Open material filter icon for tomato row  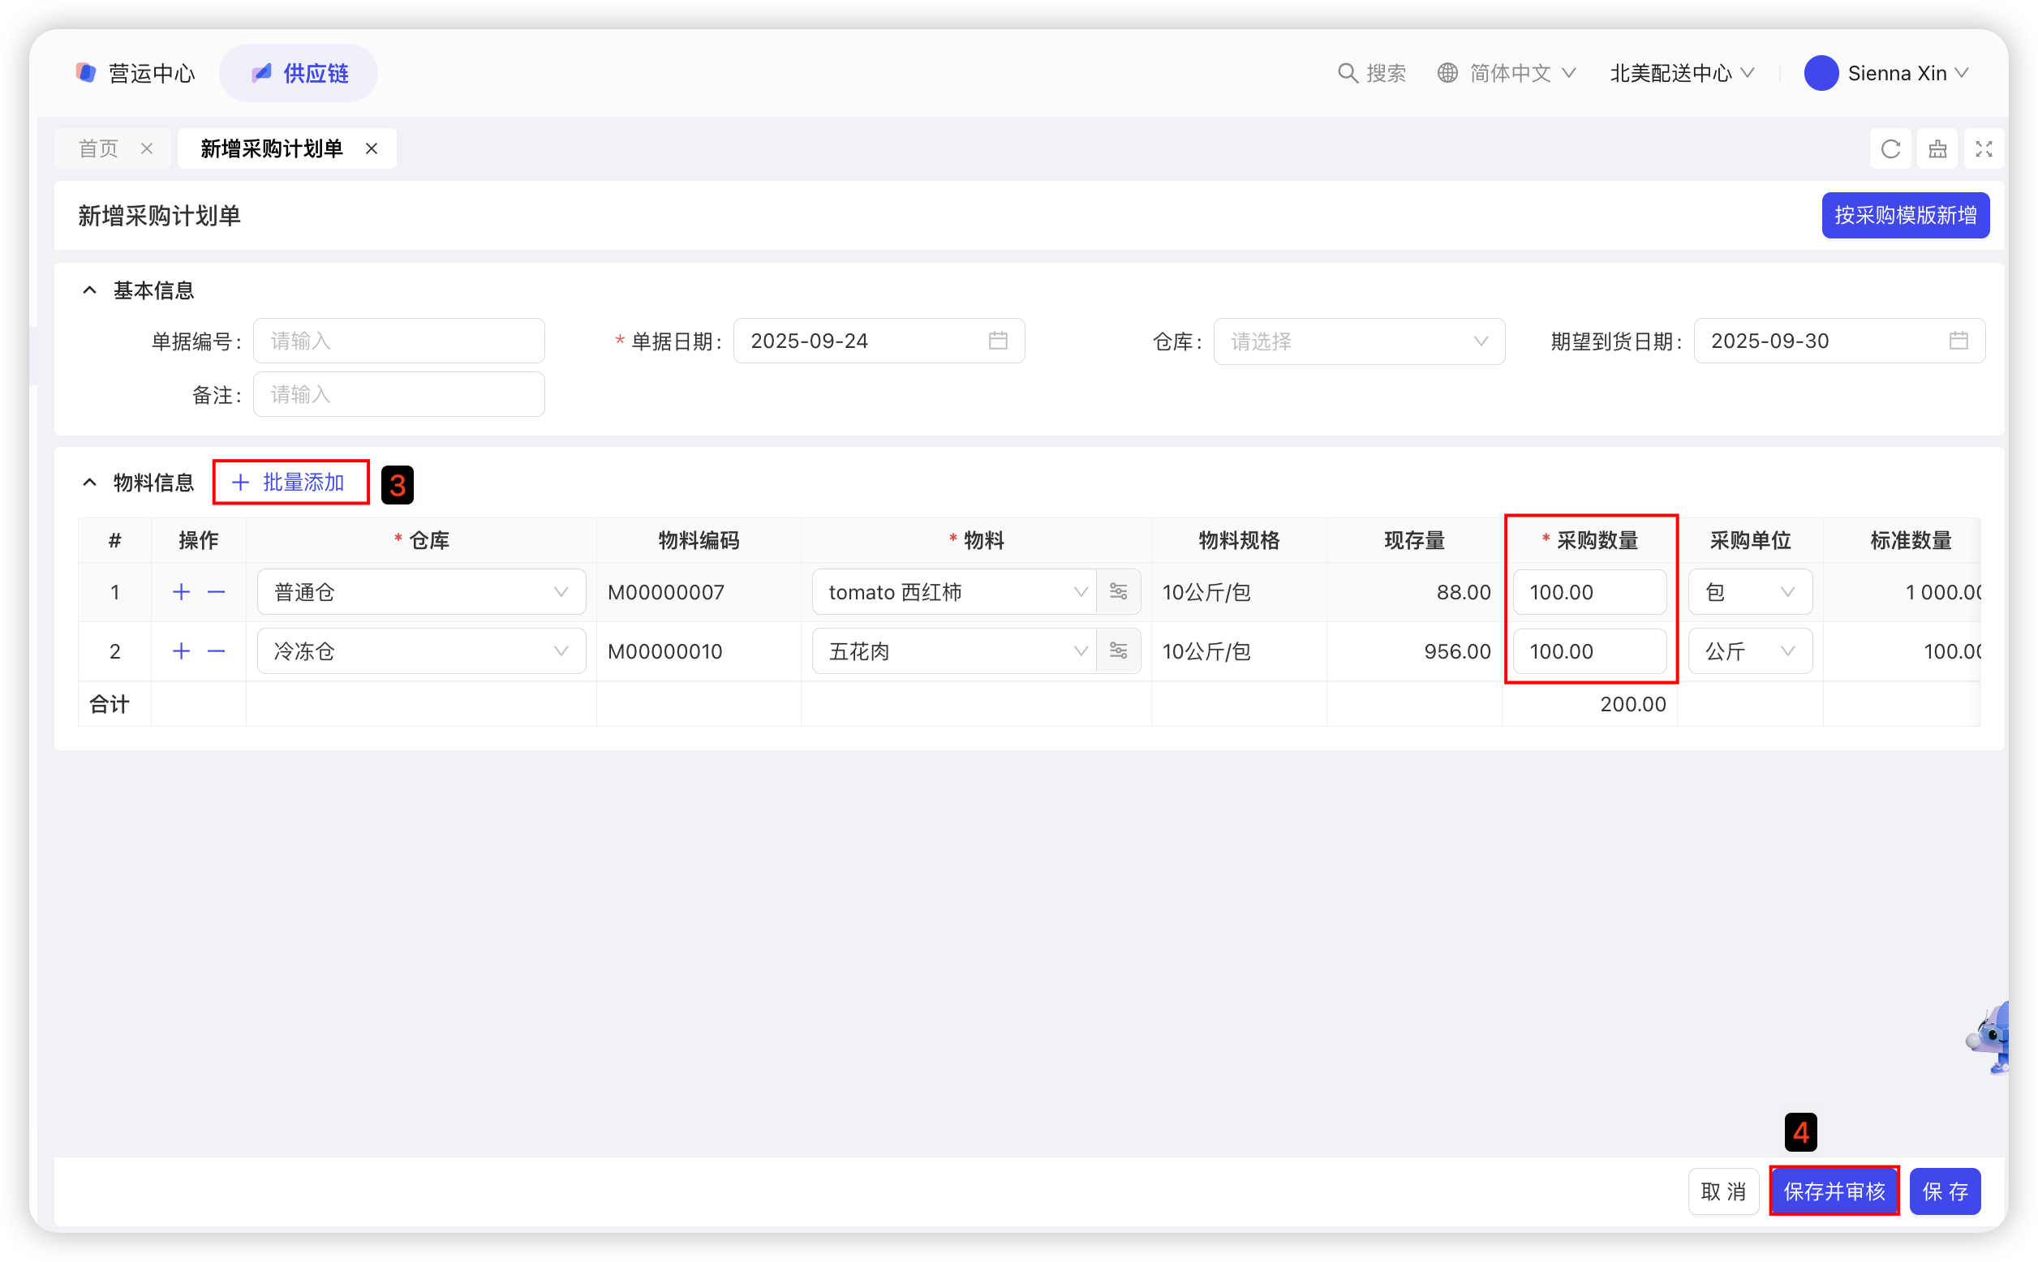1118,593
